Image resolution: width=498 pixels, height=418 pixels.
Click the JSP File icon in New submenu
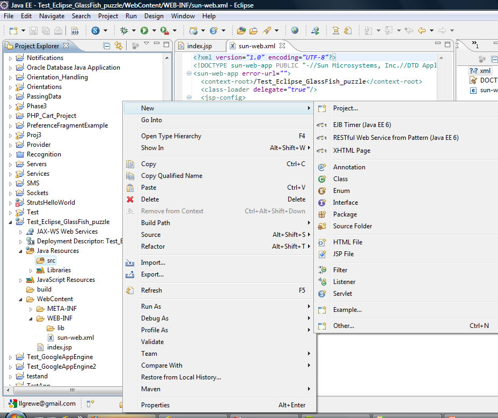tap(322, 253)
